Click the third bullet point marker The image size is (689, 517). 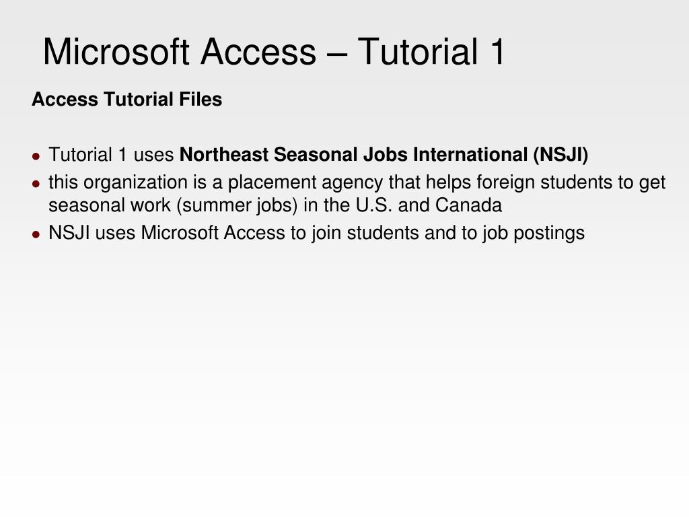[36, 234]
